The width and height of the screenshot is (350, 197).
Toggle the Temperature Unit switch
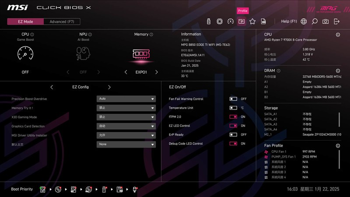[233, 108]
